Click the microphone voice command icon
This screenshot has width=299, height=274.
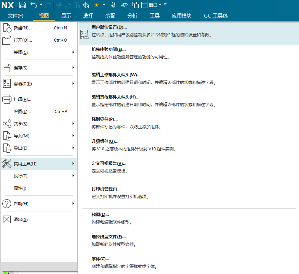pos(113,5)
